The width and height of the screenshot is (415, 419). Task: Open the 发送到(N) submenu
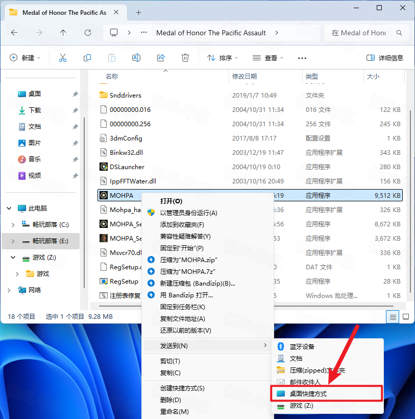coord(208,345)
